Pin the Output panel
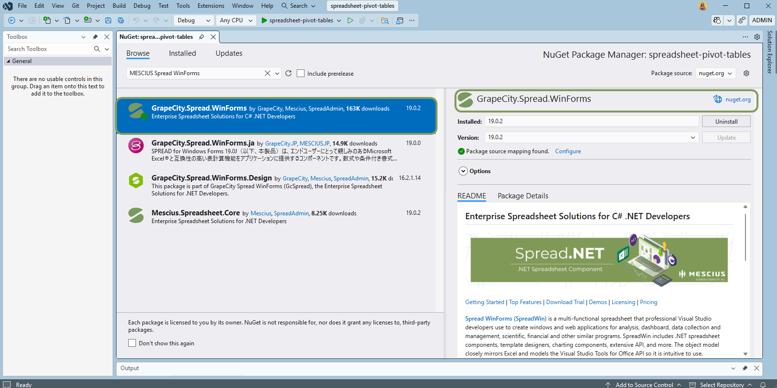Screen dimensions: 777x388 click(745, 368)
